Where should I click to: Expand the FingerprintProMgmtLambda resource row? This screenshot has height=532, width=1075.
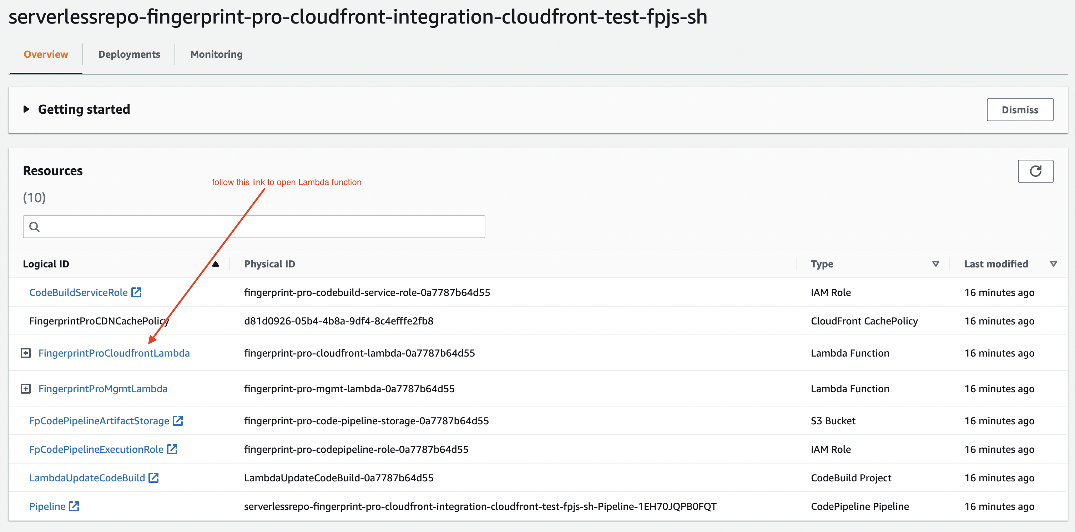click(26, 388)
